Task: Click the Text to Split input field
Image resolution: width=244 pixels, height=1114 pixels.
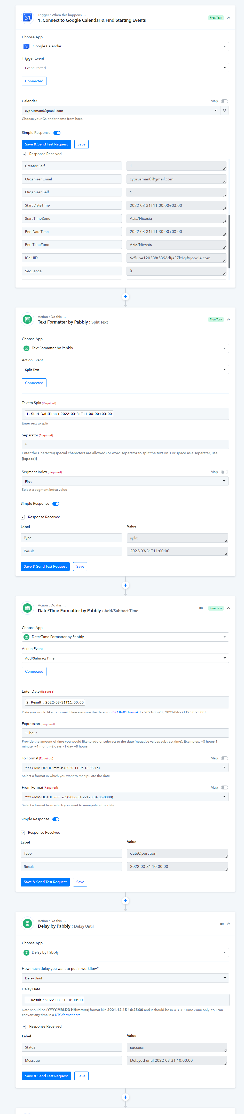Action: 125,414
